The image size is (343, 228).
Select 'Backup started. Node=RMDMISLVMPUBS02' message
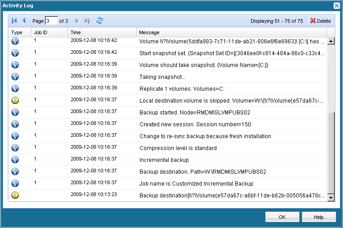click(195, 113)
